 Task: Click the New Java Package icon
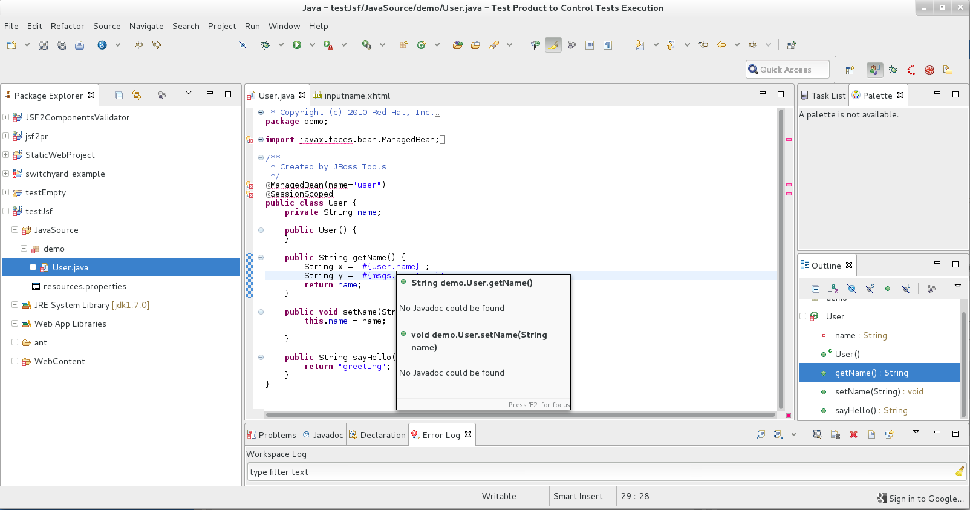(403, 45)
